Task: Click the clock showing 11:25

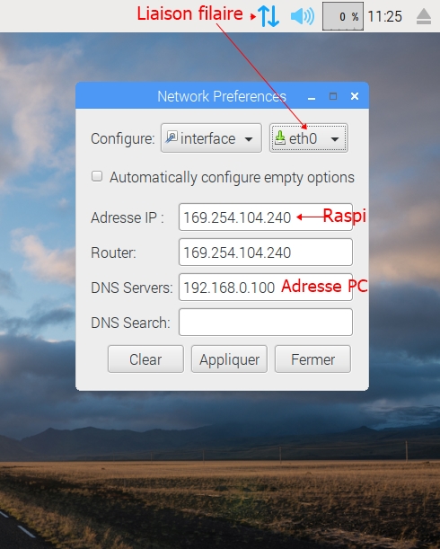Action: (x=384, y=16)
